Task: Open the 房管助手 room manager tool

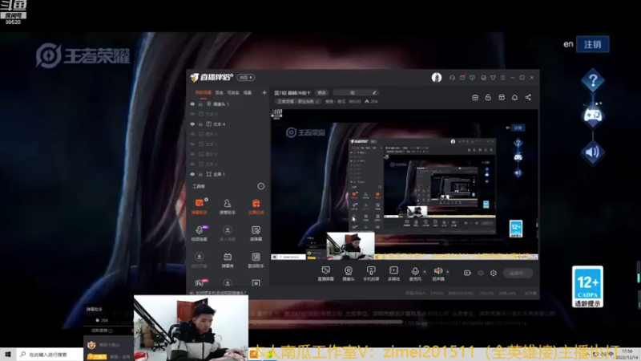Action: pos(228,206)
